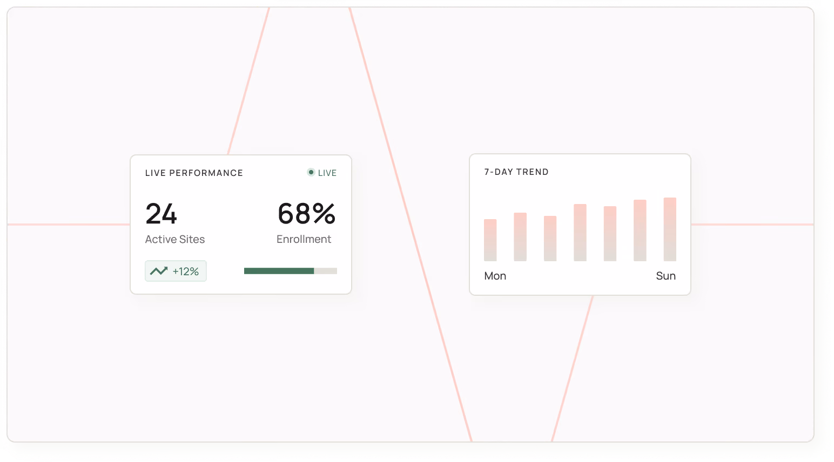This screenshot has height=462, width=834.
Task: Click the Mon axis label
Action: pos(495,276)
